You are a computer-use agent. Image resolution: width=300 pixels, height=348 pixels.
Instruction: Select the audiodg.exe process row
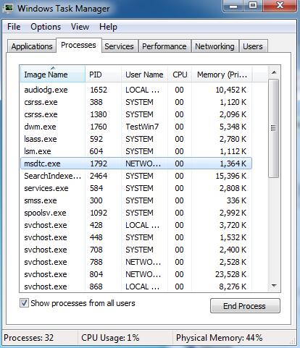coord(136,90)
